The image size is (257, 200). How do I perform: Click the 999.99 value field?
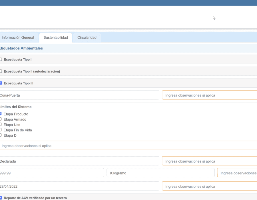tap(52, 173)
